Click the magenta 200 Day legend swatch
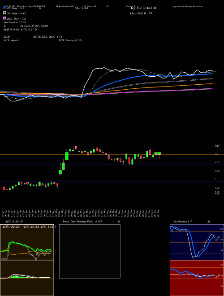224x296 pixels. point(4,18)
